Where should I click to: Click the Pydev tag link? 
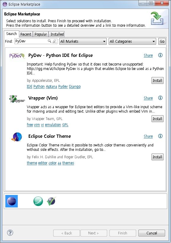tap(63, 87)
